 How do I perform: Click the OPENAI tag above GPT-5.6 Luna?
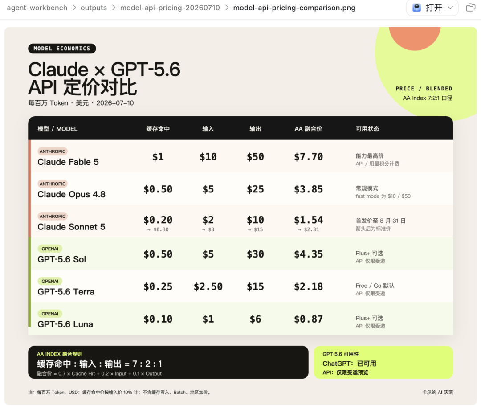(x=50, y=314)
